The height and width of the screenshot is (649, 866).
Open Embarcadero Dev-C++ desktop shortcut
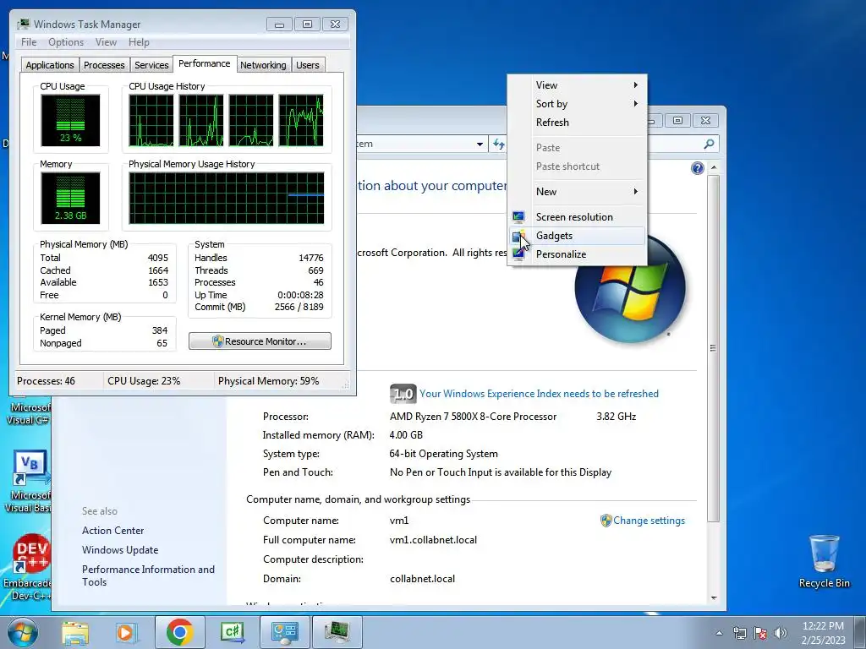[x=29, y=567]
